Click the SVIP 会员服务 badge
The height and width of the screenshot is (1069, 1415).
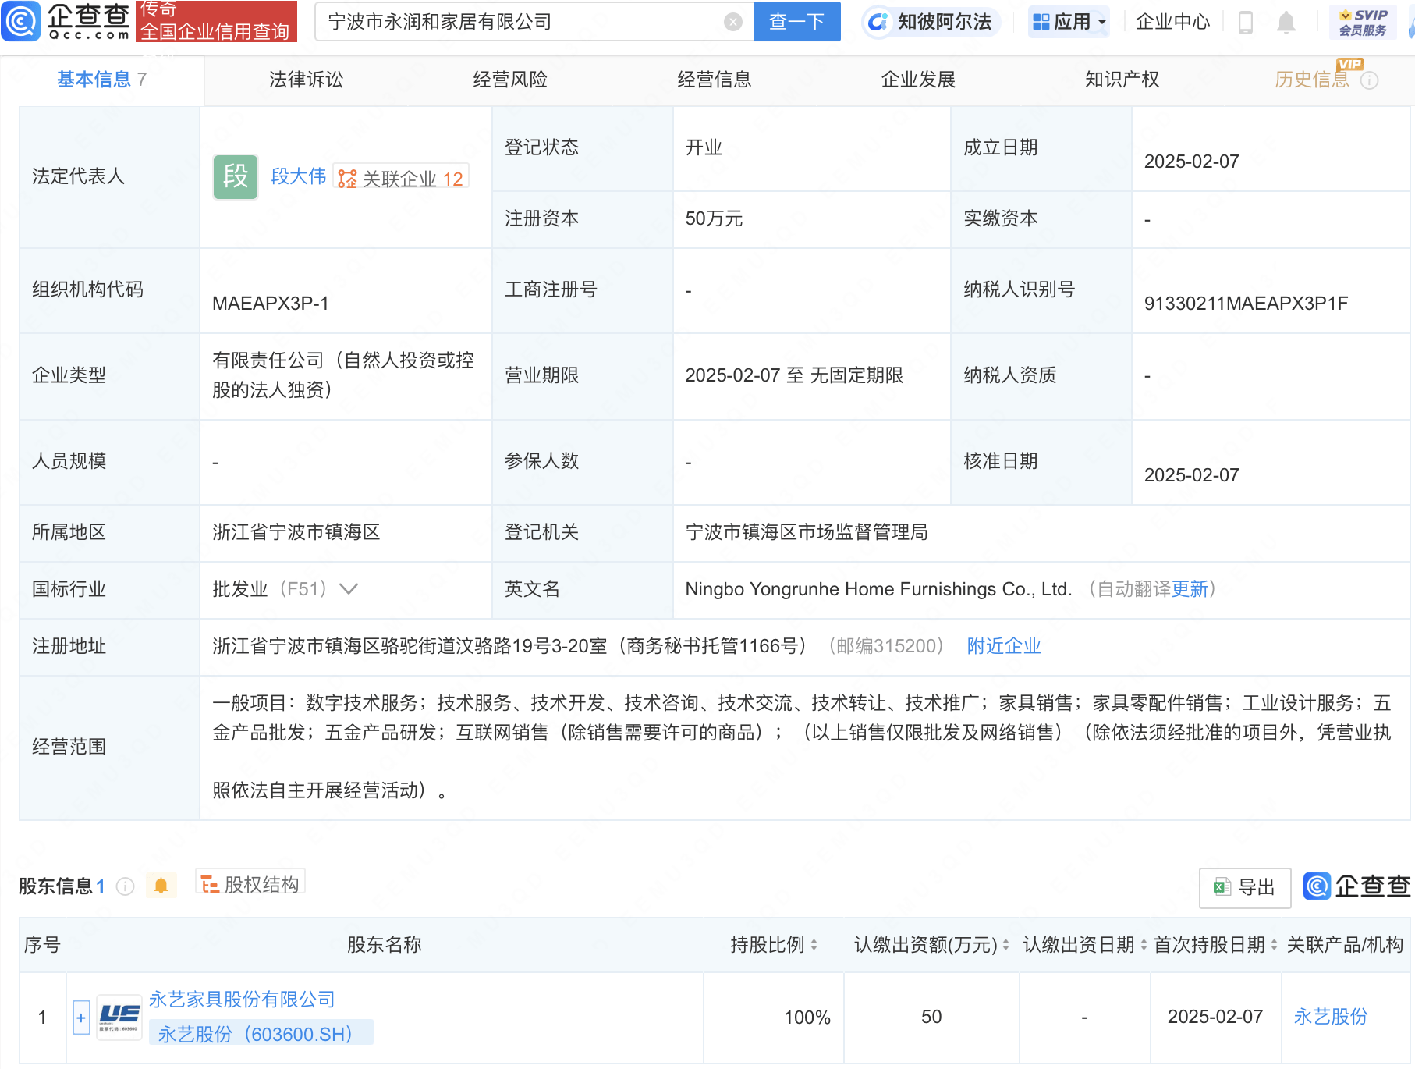pos(1362,22)
